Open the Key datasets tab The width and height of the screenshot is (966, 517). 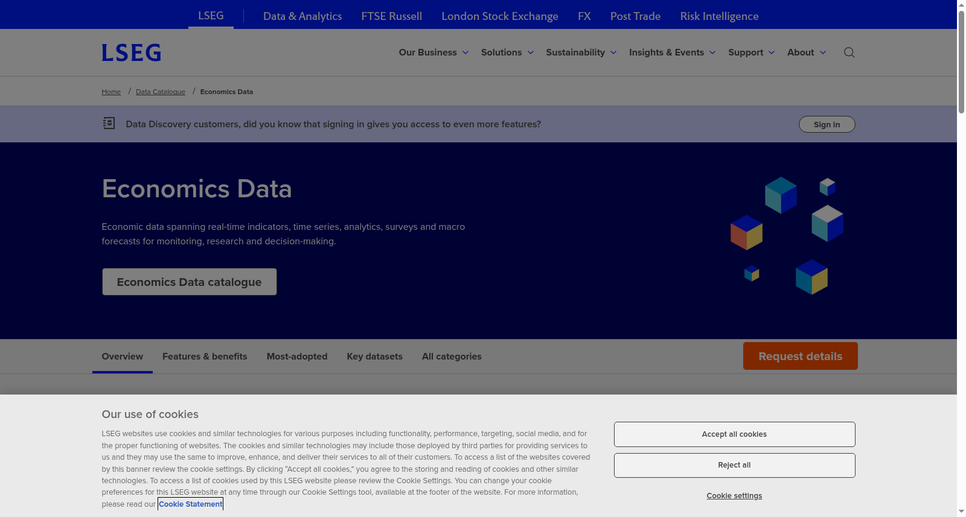pyautogui.click(x=375, y=357)
